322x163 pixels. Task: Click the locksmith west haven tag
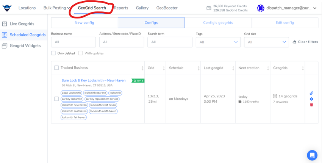coord(103,105)
